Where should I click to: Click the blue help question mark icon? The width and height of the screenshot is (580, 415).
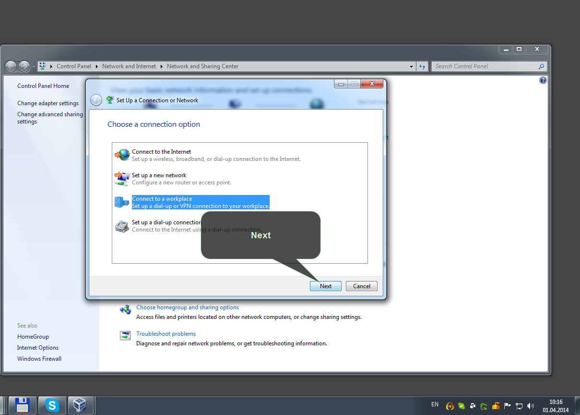pos(543,80)
